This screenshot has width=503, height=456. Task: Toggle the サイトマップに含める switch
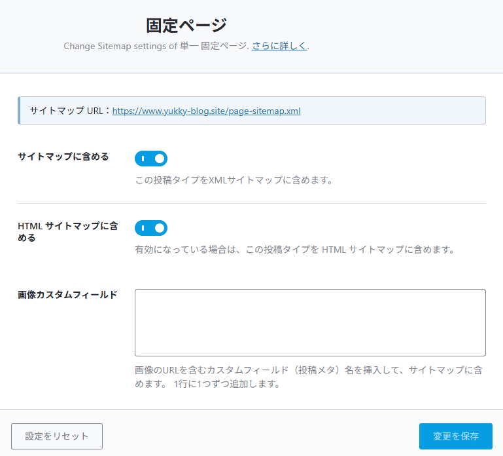pyautogui.click(x=151, y=159)
